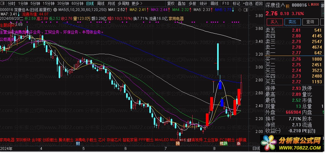
Task: Select the 日线 daily chart tab
Action: click(90, 3)
